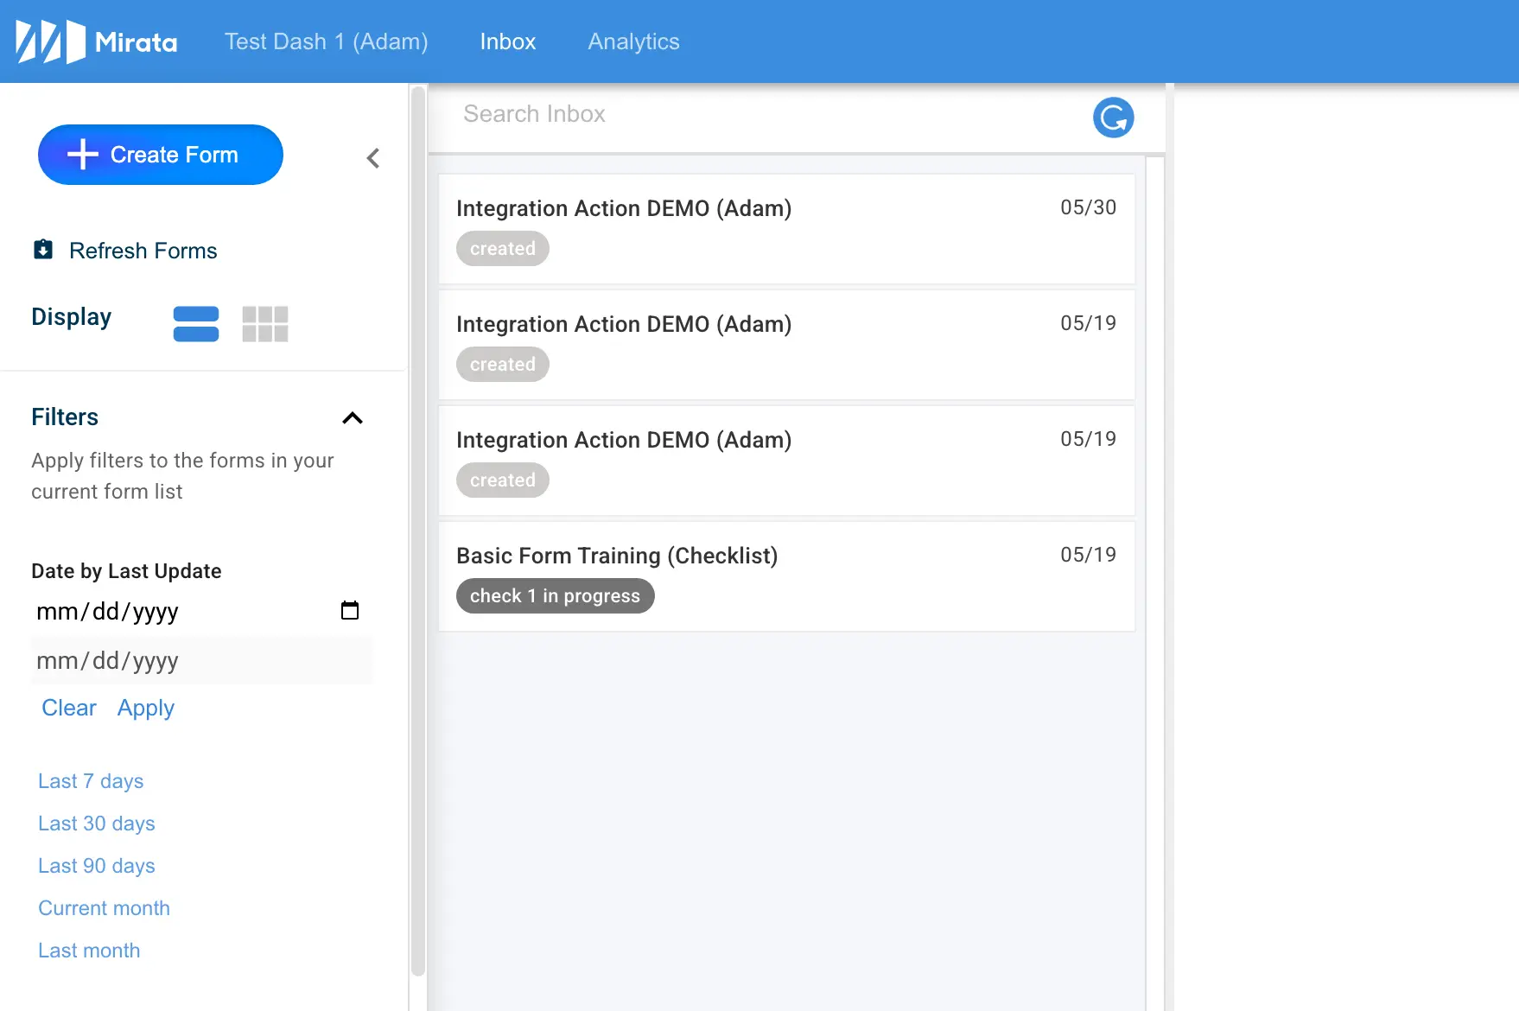Viewport: 1519px width, 1011px height.
Task: Click the Mirata logo icon
Action: click(x=51, y=41)
